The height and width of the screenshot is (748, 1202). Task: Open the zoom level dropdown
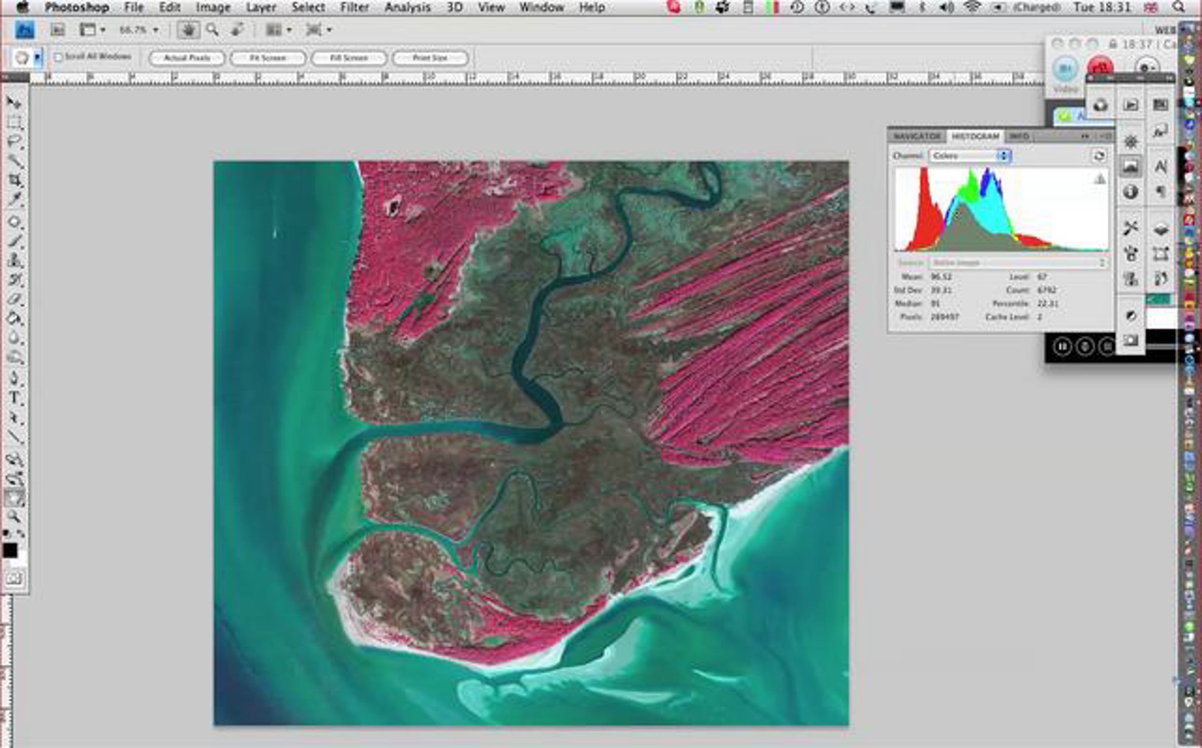click(x=155, y=30)
